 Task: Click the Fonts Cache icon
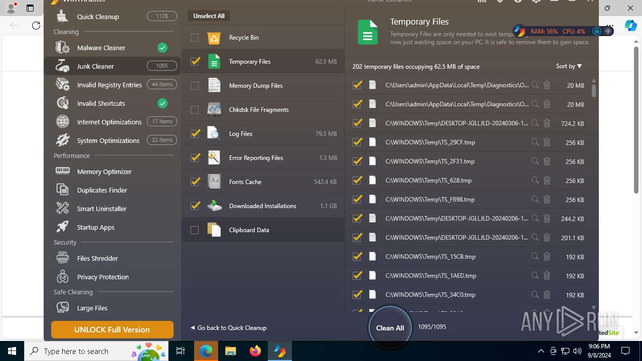214,182
